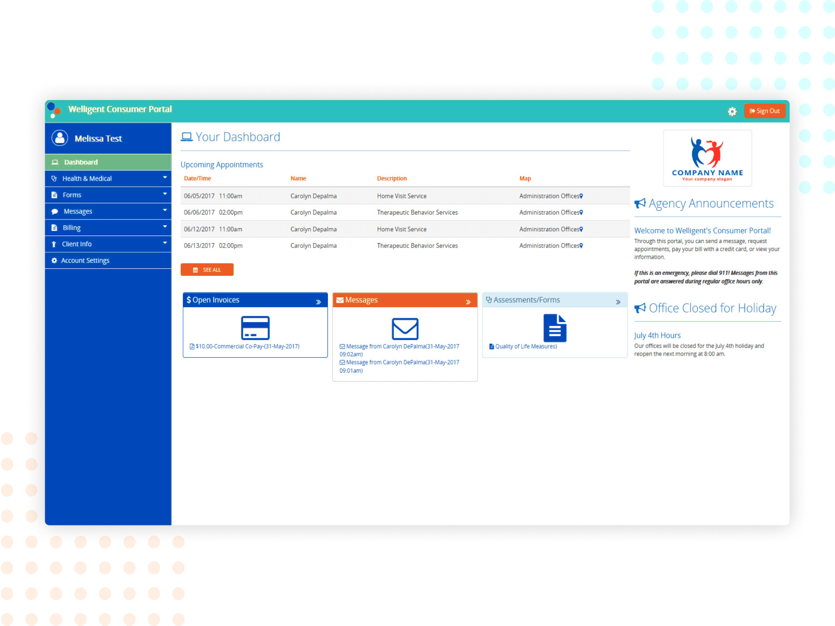Click double-arrow on Messages card

[x=468, y=302]
